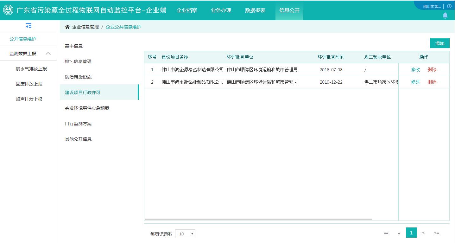Click the 环评批复单位 column header
This screenshot has height=243, width=455.
pos(240,57)
